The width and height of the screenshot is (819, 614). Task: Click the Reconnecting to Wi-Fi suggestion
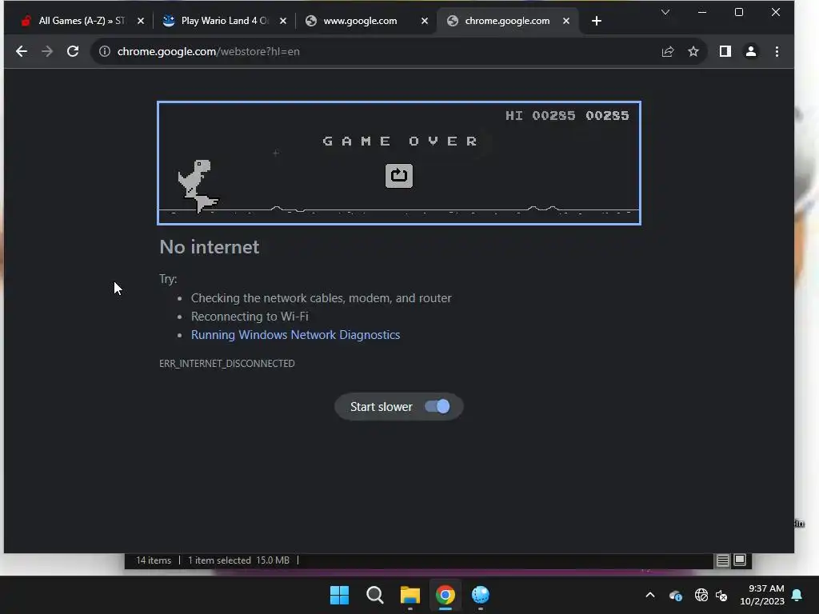coord(250,317)
